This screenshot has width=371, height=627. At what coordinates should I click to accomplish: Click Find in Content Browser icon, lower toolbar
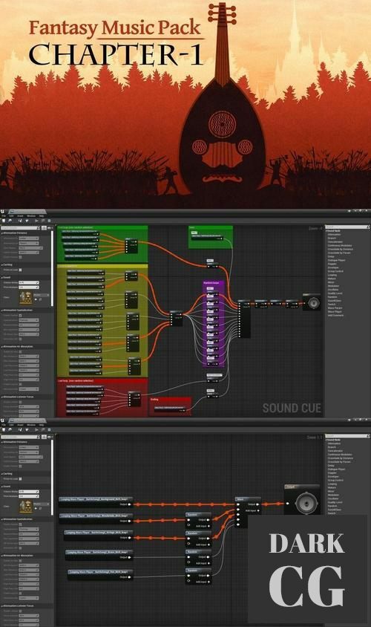point(10,429)
